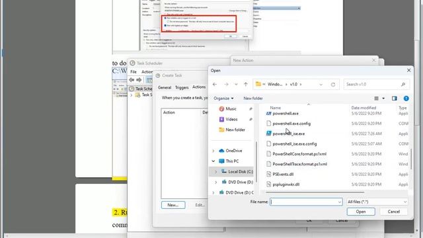Viewport: 423px width, 238px height.
Task: Click the Open button
Action: click(361, 212)
